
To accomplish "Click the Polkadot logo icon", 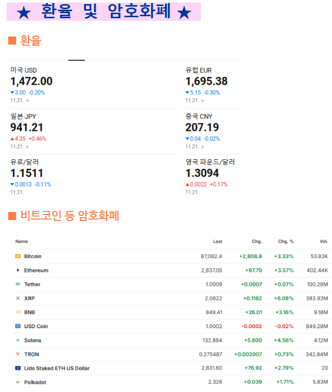I will 18,382.
